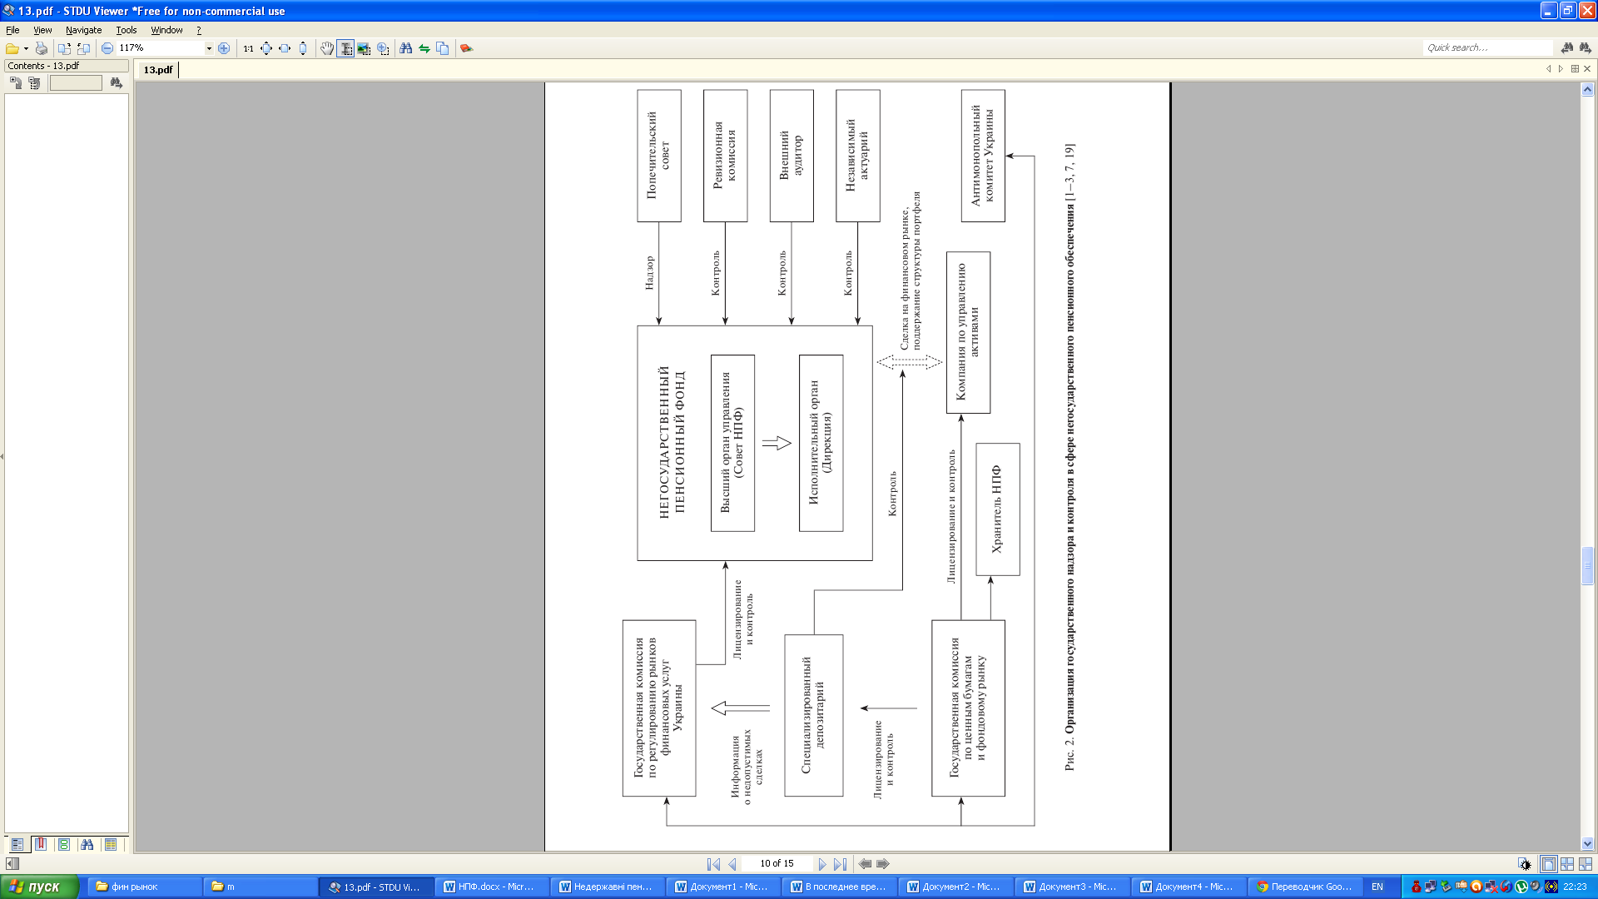Open the File menu
This screenshot has width=1598, height=899.
tap(12, 30)
